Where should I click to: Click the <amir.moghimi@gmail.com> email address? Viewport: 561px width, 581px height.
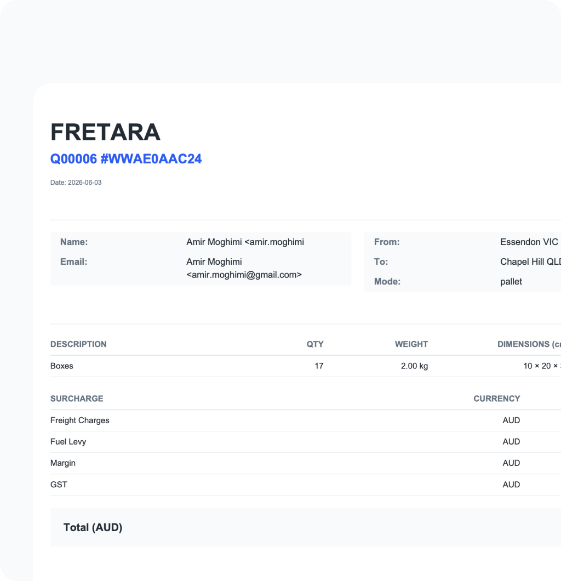(x=244, y=275)
